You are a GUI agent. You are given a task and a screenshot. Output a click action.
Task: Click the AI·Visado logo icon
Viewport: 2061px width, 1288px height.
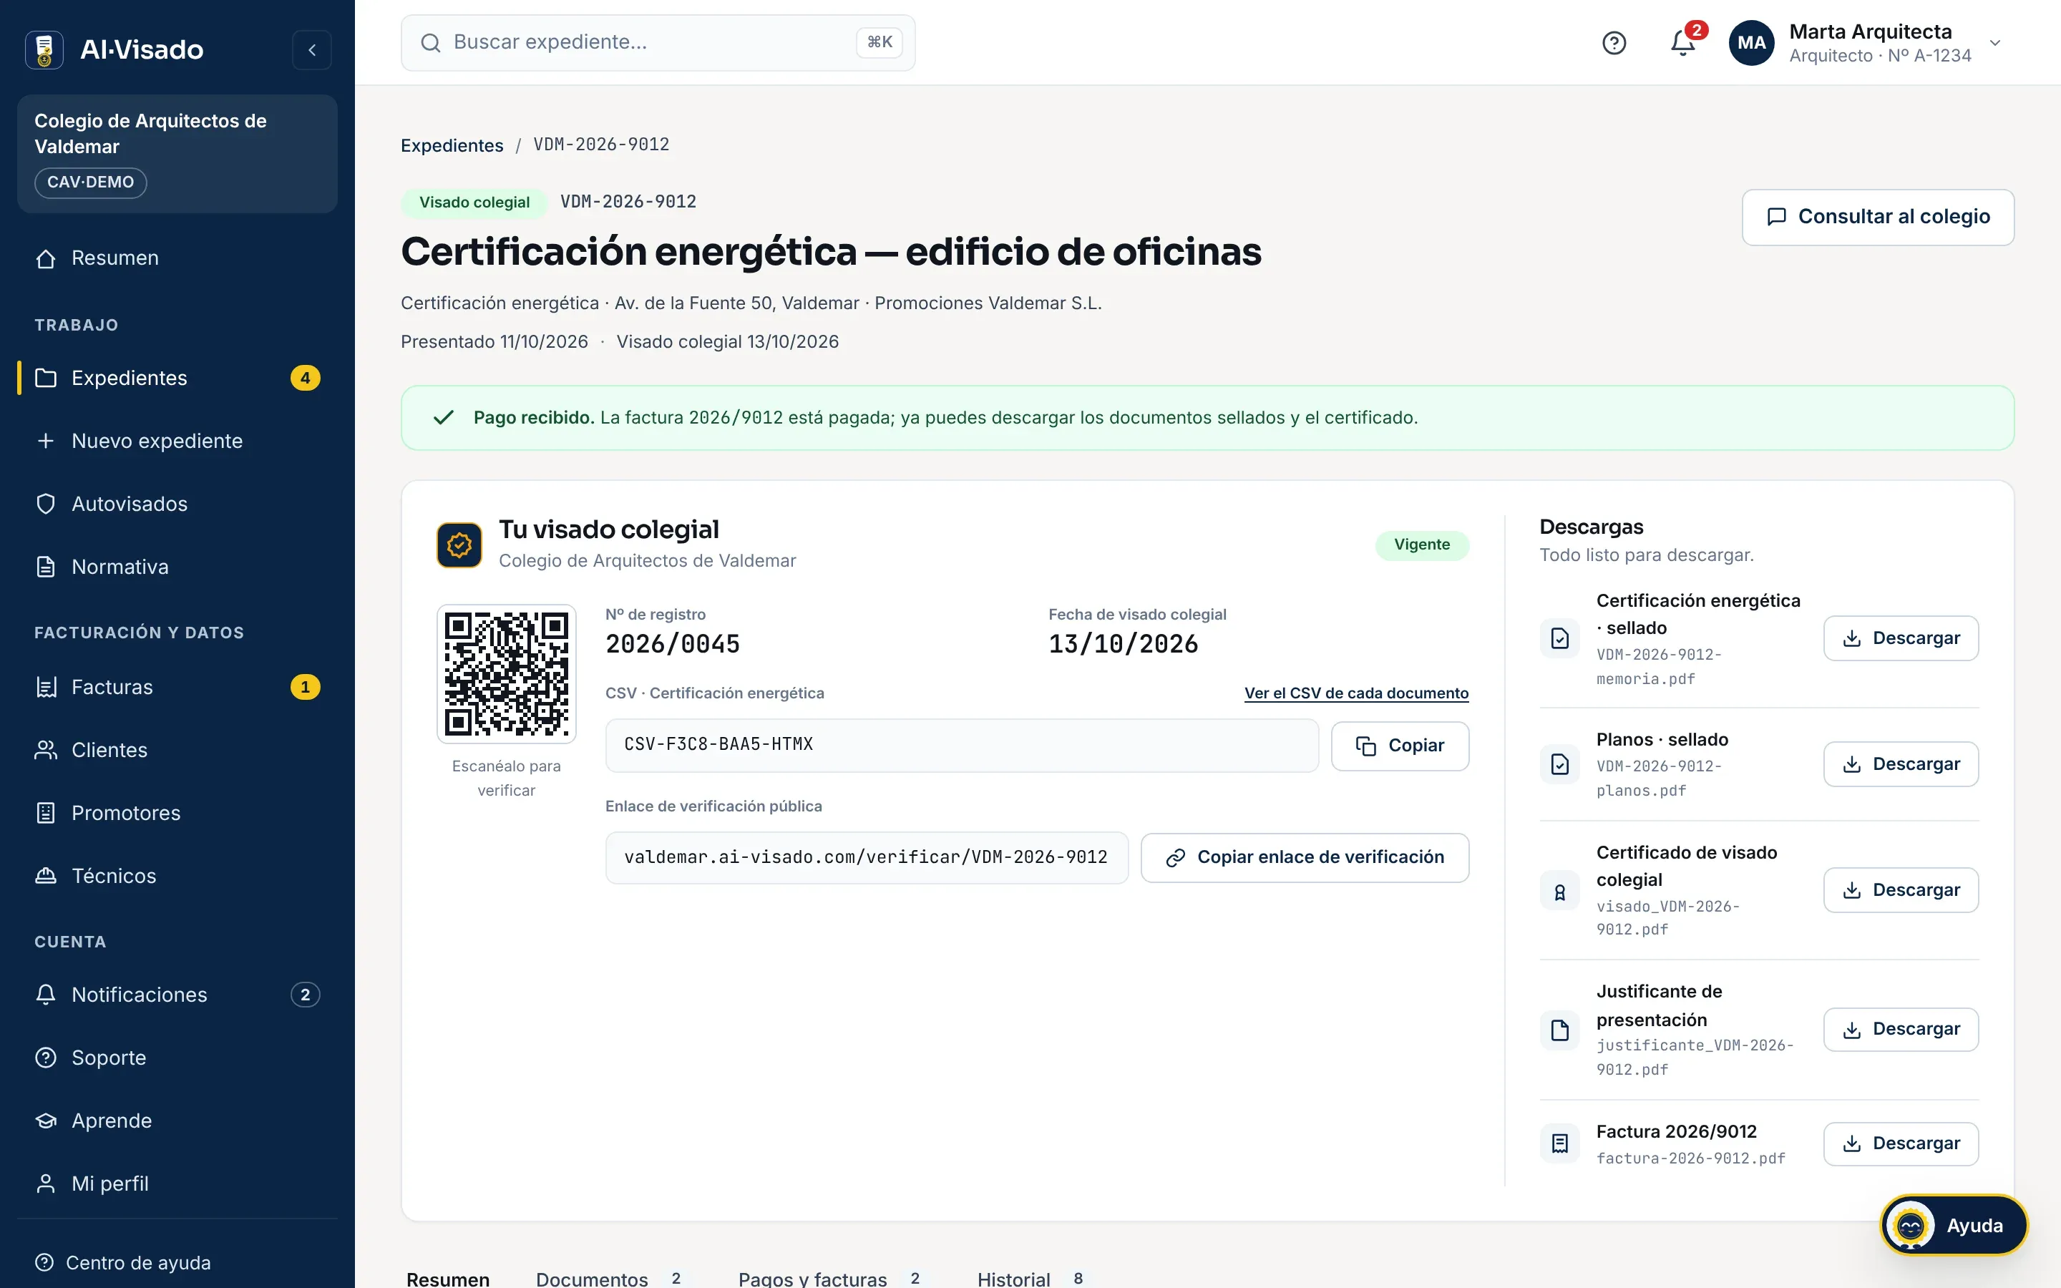[44, 50]
